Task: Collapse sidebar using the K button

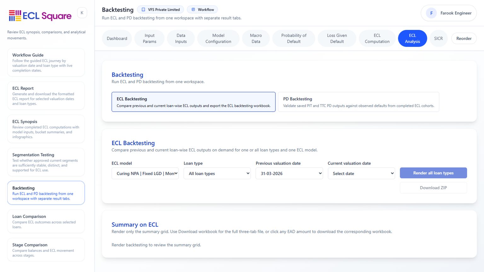Action: pyautogui.click(x=82, y=13)
